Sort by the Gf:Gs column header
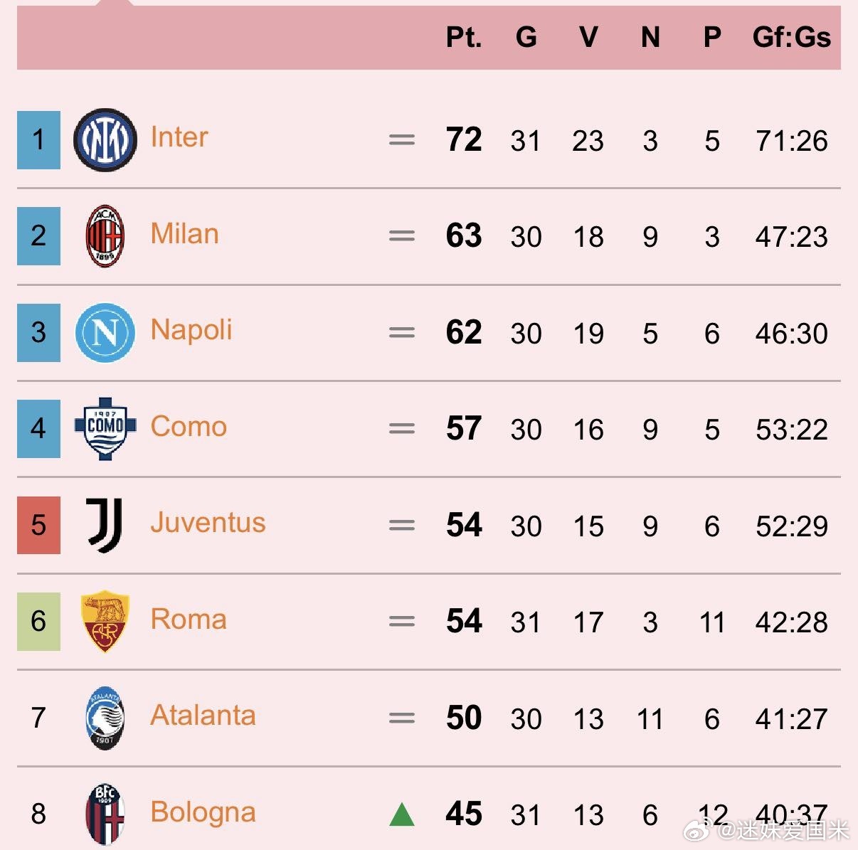This screenshot has width=858, height=850. coord(791,37)
